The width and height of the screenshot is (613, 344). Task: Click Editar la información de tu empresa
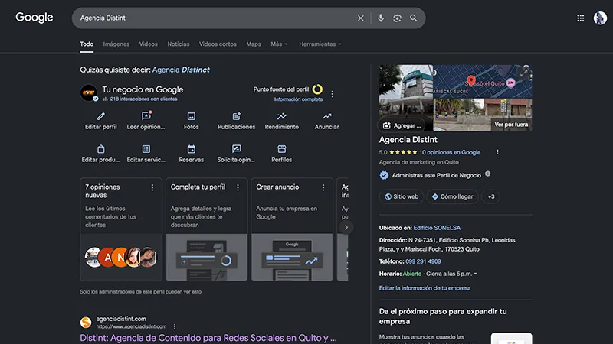(x=425, y=288)
